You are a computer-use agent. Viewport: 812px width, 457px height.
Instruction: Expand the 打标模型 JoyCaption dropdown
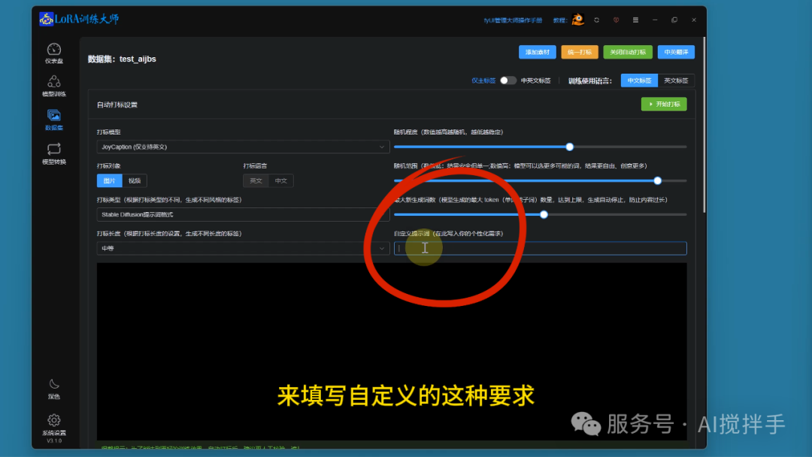click(x=243, y=147)
